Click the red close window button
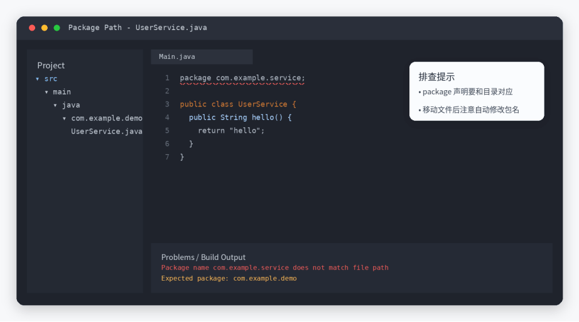Image resolution: width=579 pixels, height=322 pixels. pyautogui.click(x=32, y=28)
